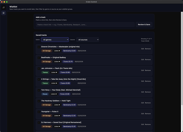This screenshot has width=183, height=132.
Task: Edit the Groove Chronicles — Masterplan track
Action: click(x=142, y=49)
